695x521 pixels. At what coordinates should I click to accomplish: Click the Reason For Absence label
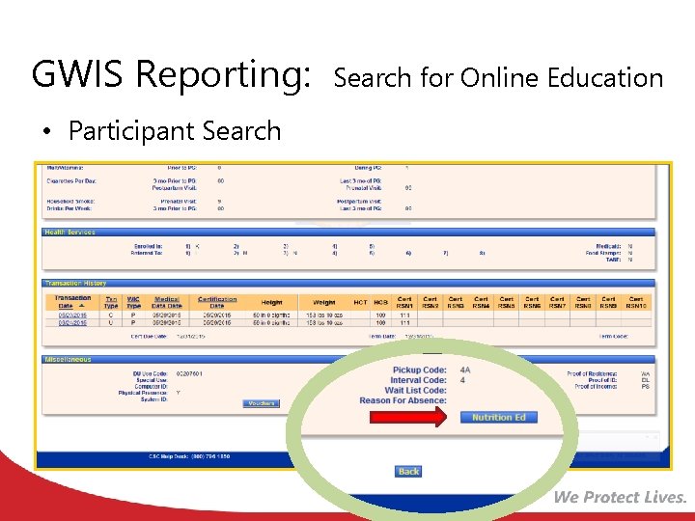coord(403,400)
